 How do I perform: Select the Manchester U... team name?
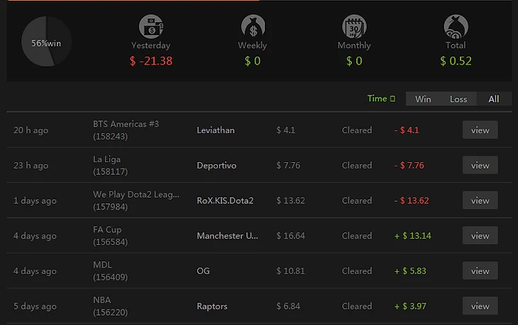coord(227,236)
